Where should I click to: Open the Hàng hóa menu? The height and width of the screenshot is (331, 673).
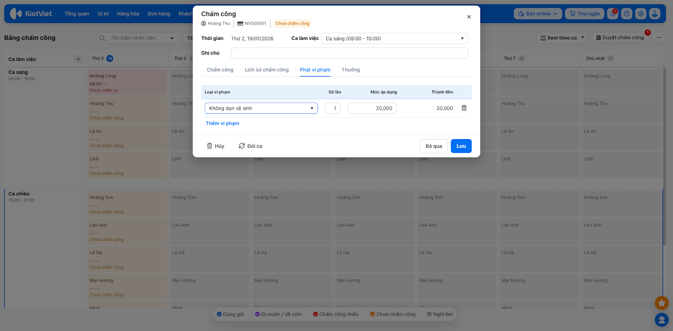[x=128, y=14]
